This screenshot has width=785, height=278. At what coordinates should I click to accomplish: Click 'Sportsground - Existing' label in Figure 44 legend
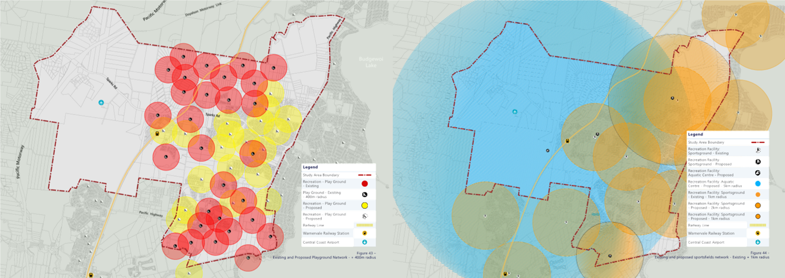pyautogui.click(x=709, y=151)
